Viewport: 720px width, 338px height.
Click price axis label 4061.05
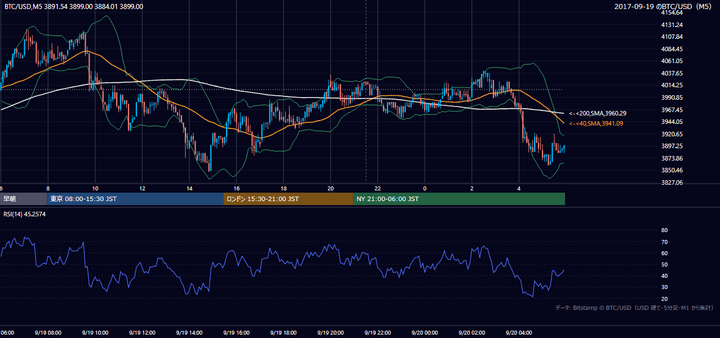pyautogui.click(x=672, y=61)
